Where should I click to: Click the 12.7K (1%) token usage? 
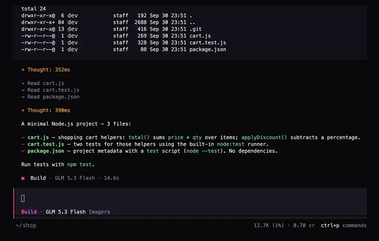coord(268,225)
